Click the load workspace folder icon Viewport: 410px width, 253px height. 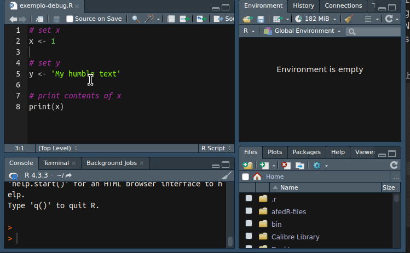point(247,19)
